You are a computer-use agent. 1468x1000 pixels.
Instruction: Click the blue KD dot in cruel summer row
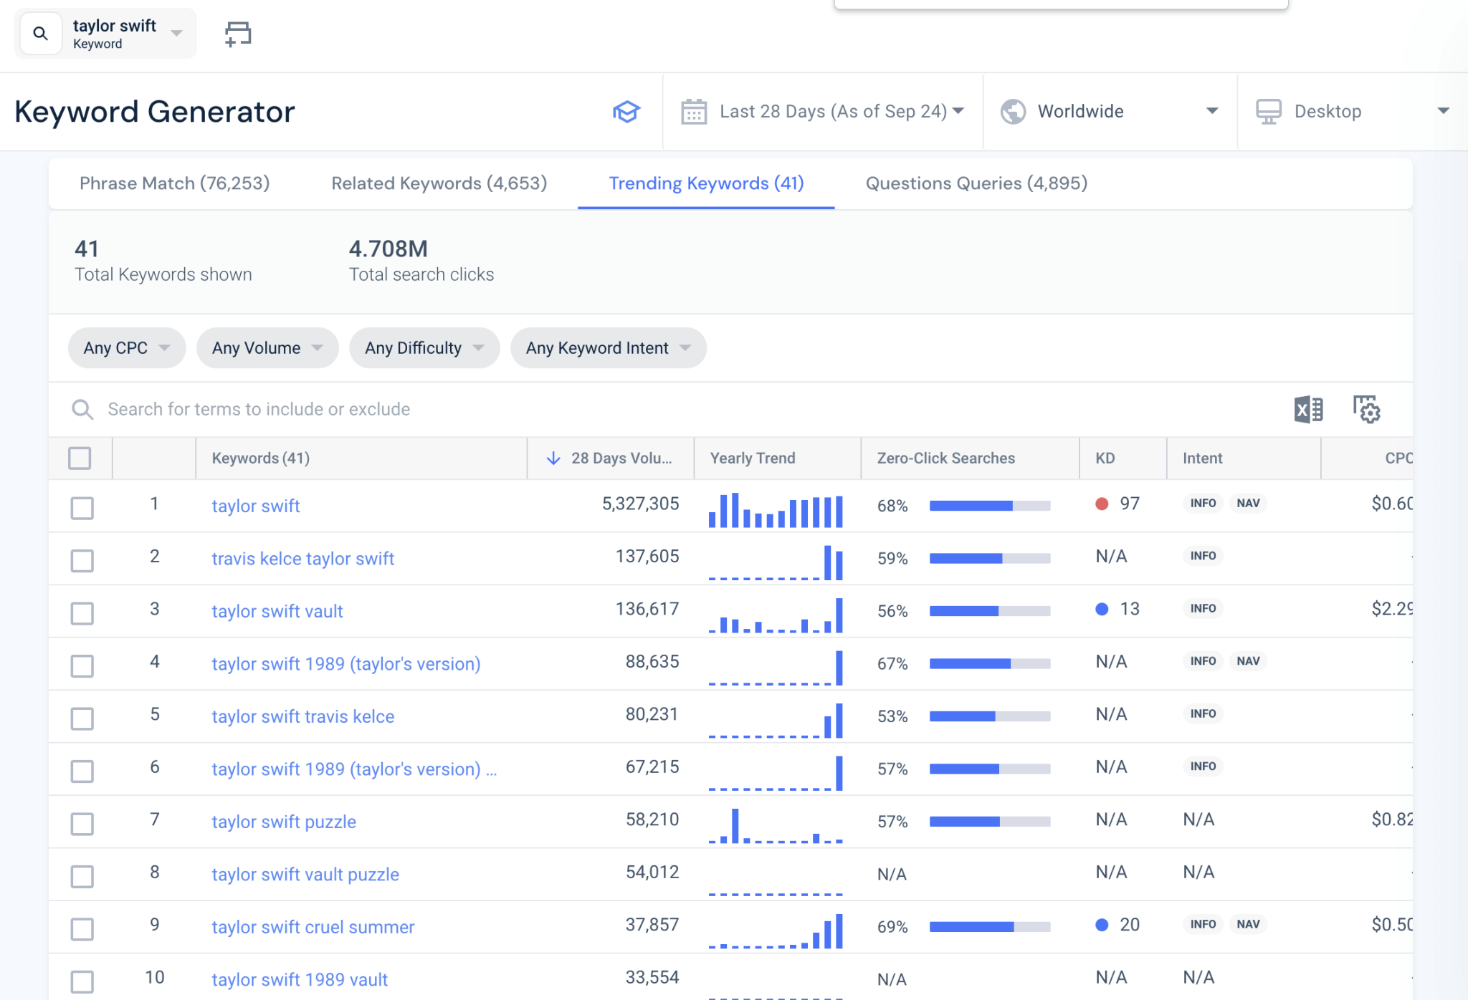(1102, 925)
